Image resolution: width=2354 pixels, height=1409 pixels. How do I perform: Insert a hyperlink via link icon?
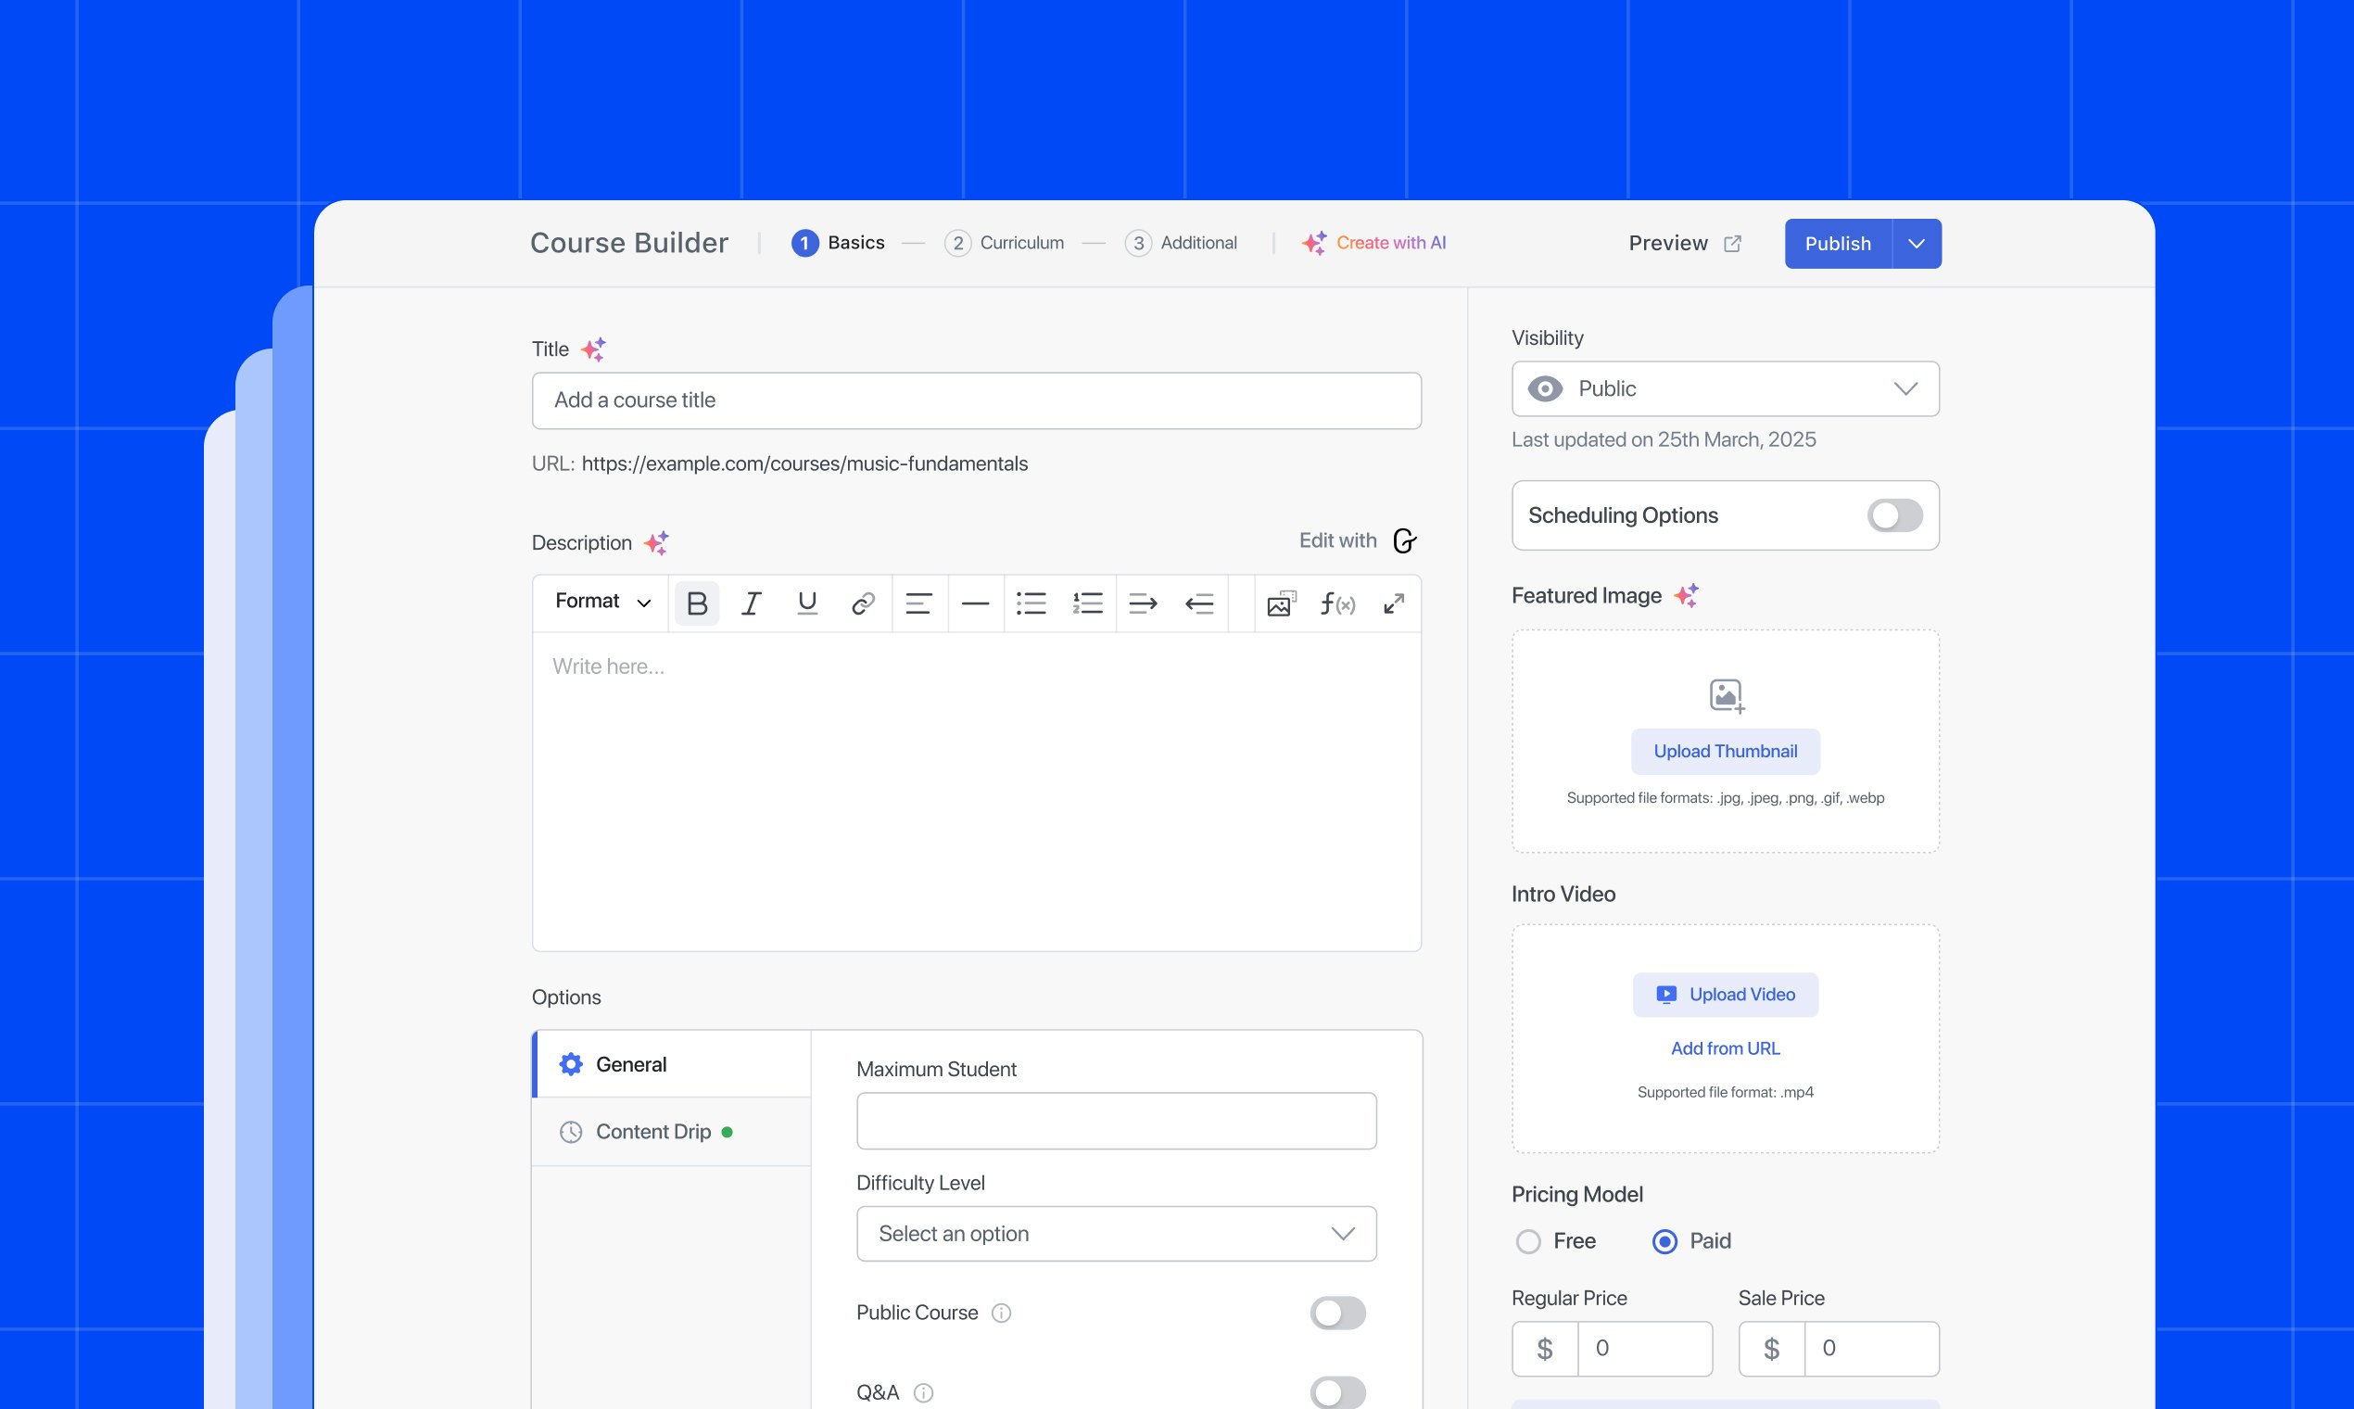click(x=862, y=603)
